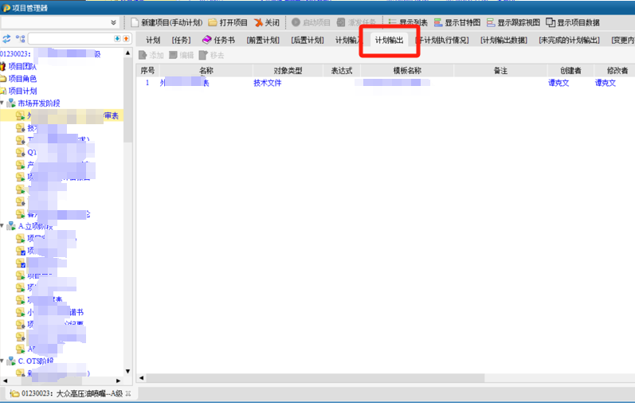This screenshot has height=406, width=635.
Task: Select the C. OTS阶段 tree node
Action: point(35,361)
